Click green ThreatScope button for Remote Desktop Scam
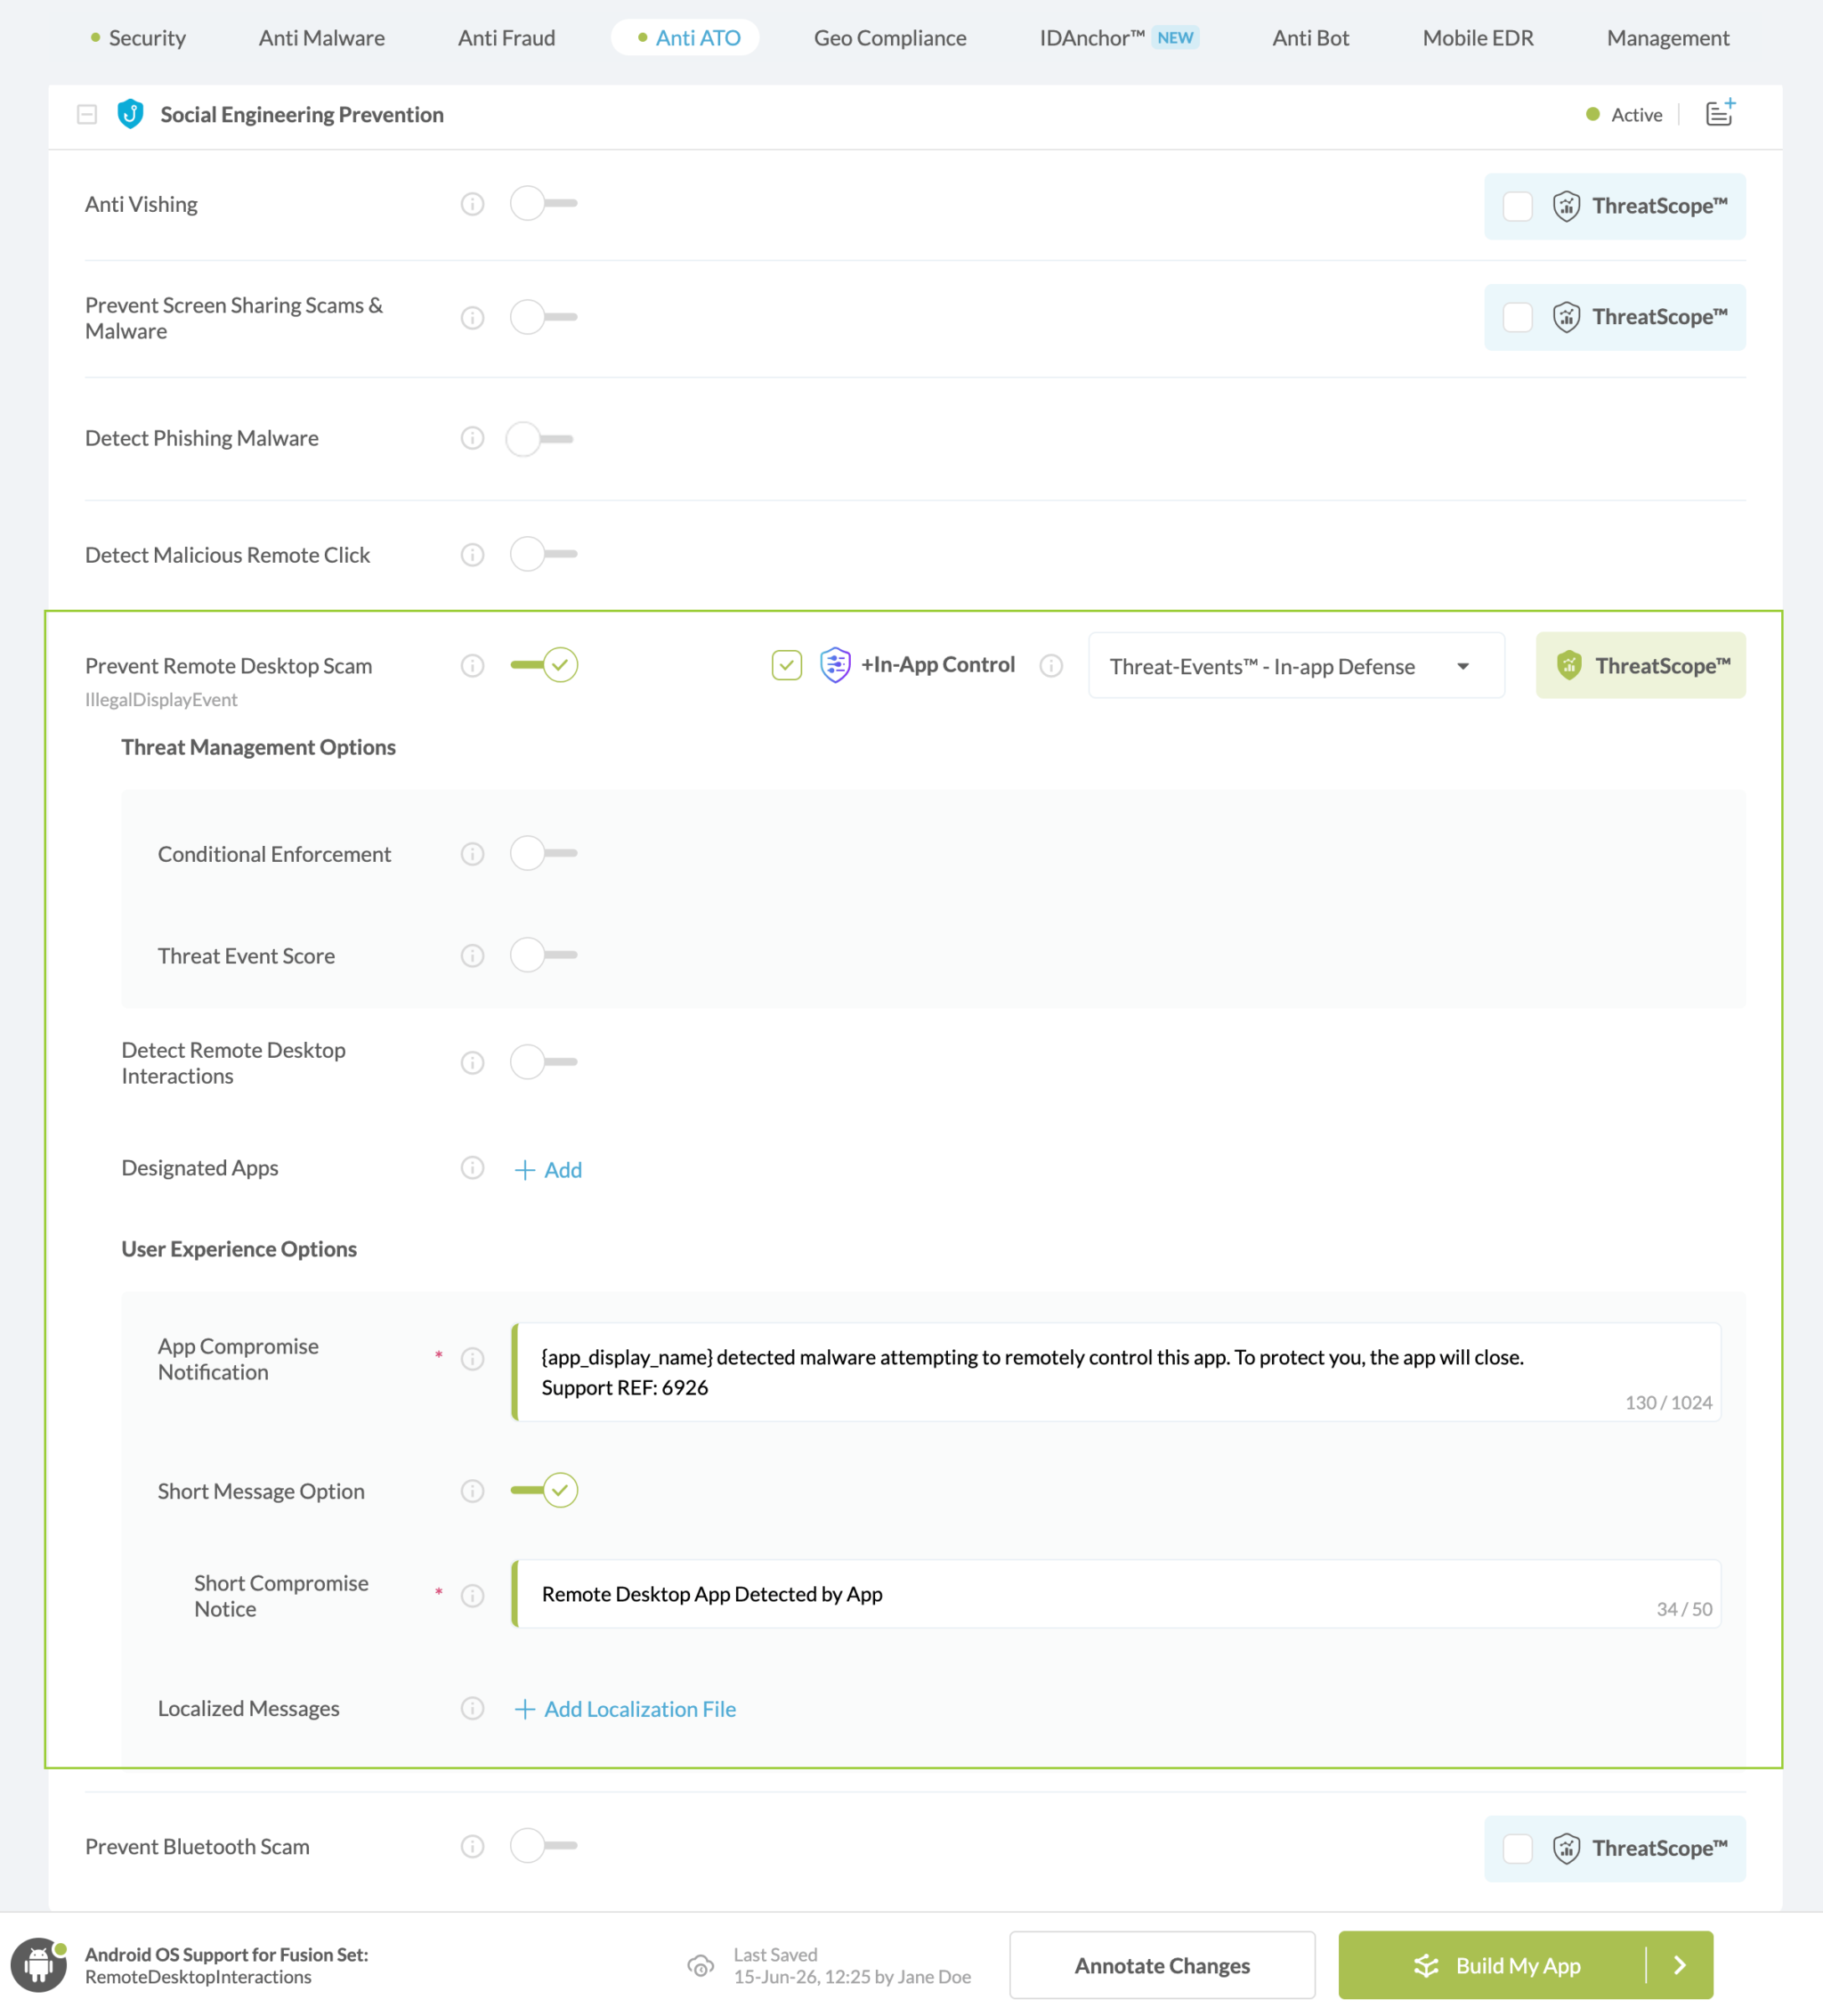1823x2016 pixels. 1641,666
